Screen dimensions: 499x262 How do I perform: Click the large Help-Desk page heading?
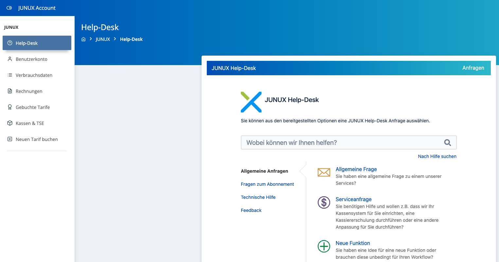100,27
